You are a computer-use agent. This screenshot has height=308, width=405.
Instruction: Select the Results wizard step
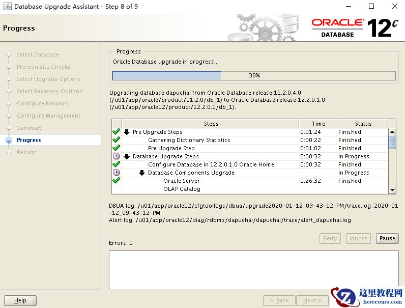click(26, 152)
